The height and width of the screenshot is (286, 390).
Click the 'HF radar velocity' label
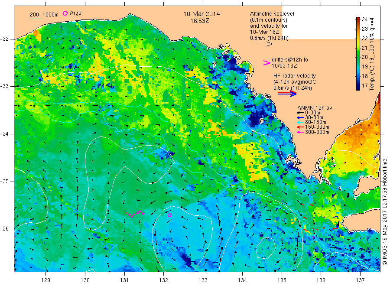(295, 75)
